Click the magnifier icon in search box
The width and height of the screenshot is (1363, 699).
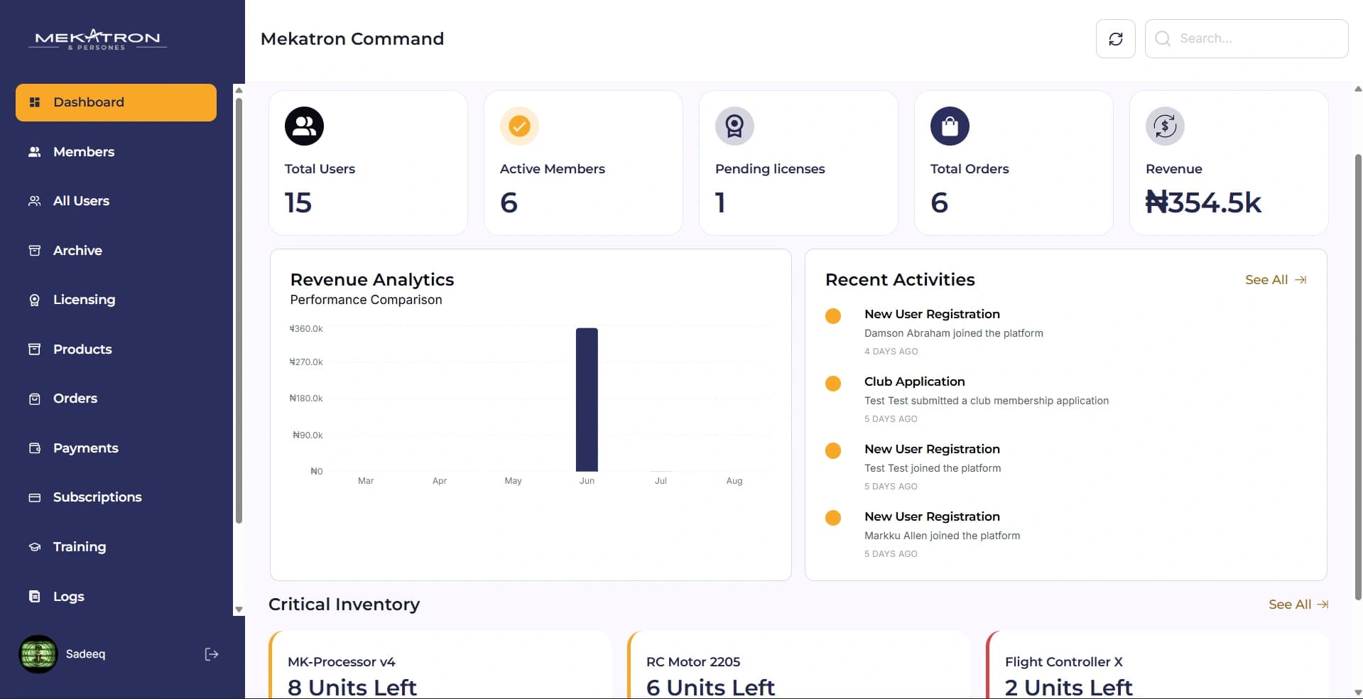click(x=1162, y=38)
